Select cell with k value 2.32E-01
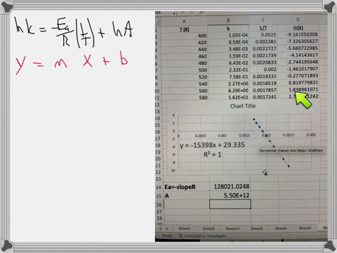 click(228, 70)
